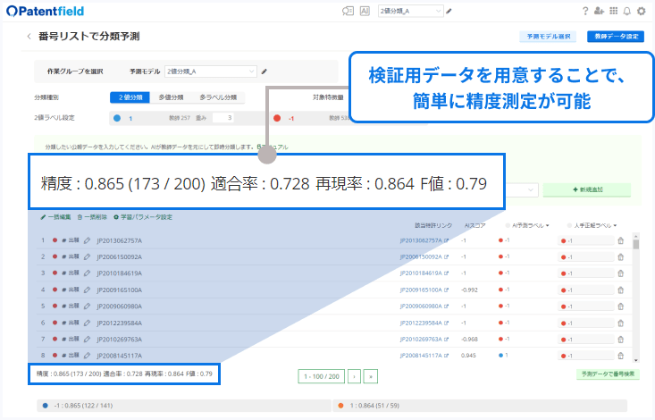Click 一括削除 action
Viewport: 655px width, 420px height.
[92, 217]
